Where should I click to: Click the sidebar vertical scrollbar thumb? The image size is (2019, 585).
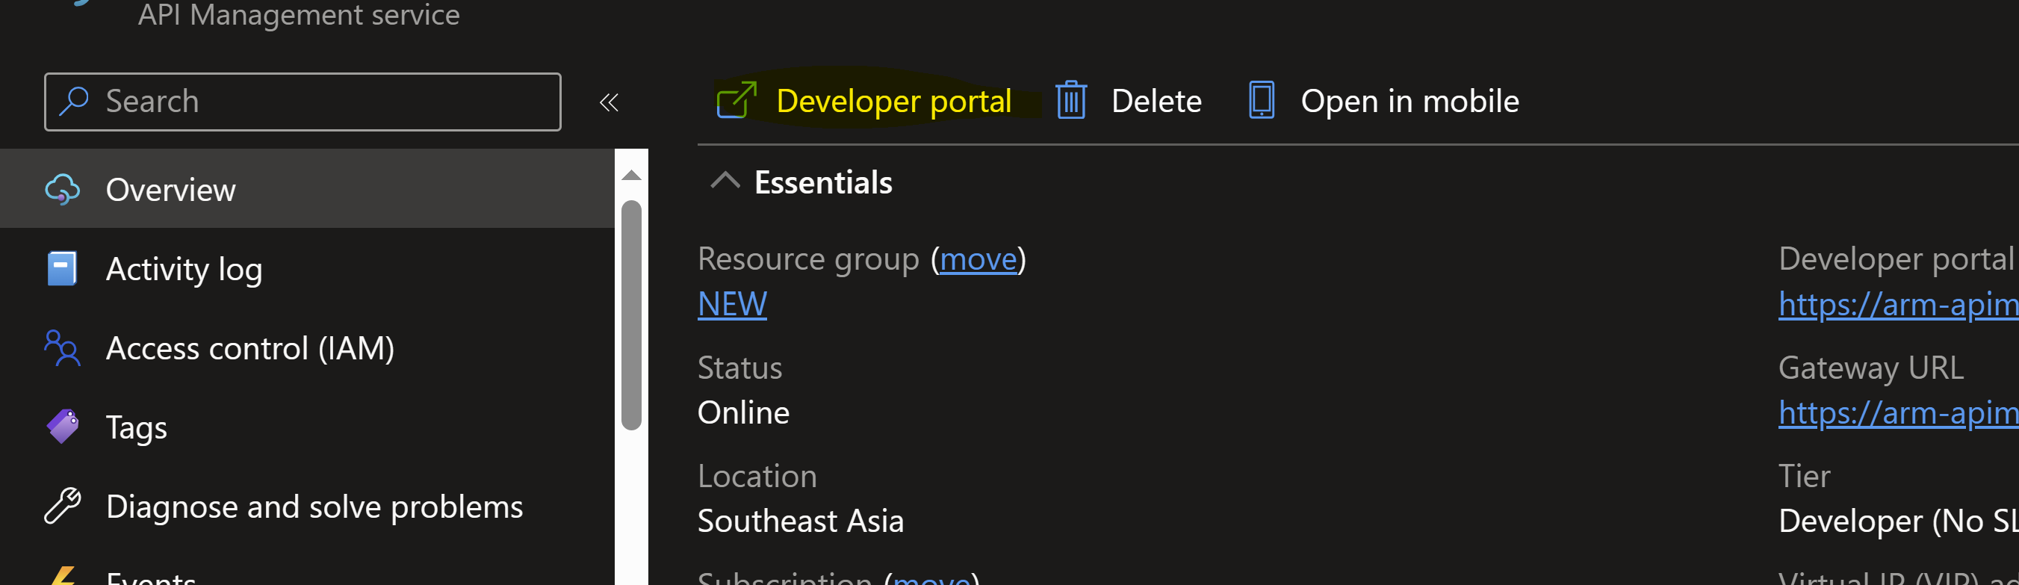click(x=631, y=315)
